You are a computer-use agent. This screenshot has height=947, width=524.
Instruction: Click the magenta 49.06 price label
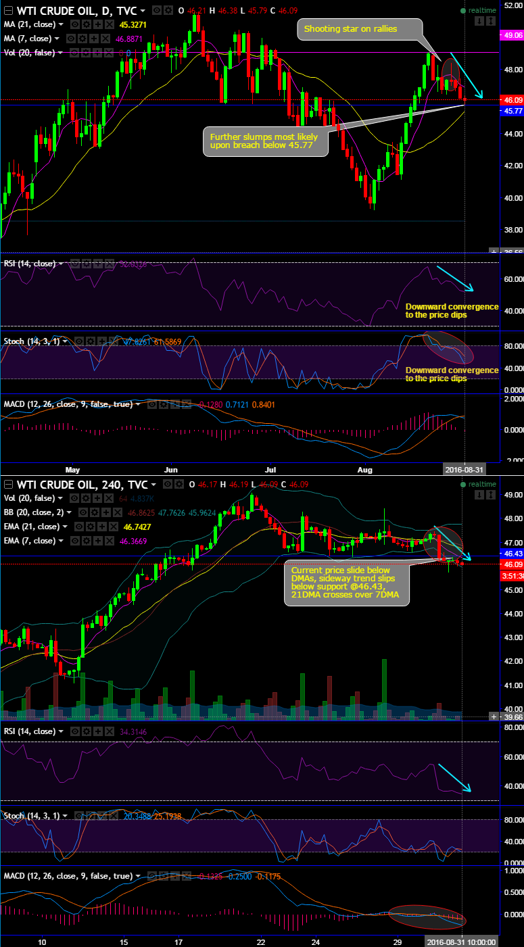click(510, 34)
